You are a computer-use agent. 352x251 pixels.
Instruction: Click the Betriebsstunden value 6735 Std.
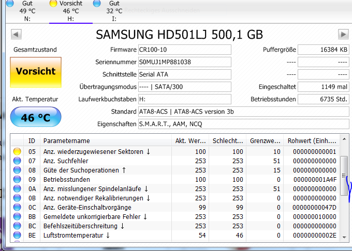(324, 99)
